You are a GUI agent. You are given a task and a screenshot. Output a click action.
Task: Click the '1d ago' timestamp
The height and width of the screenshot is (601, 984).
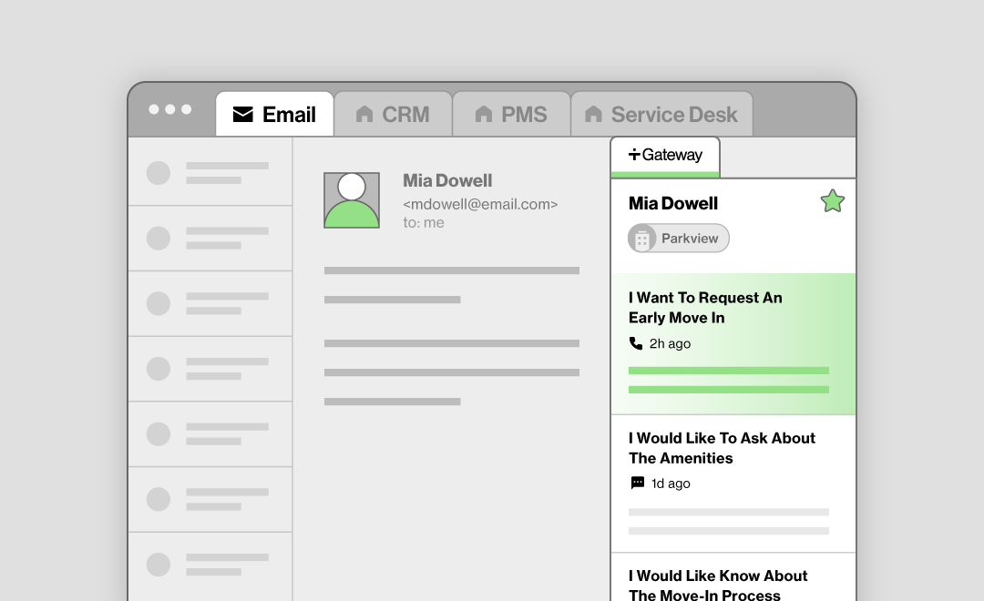pos(671,483)
